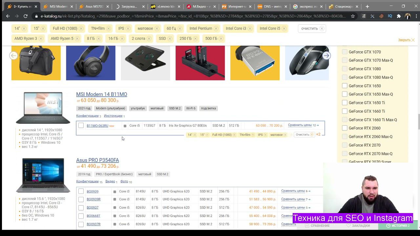Screen dimensions: 420x236
Task: Open a new browser tab
Action: coord(367,7)
